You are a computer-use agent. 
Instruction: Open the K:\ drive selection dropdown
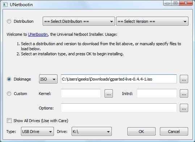pos(92,131)
